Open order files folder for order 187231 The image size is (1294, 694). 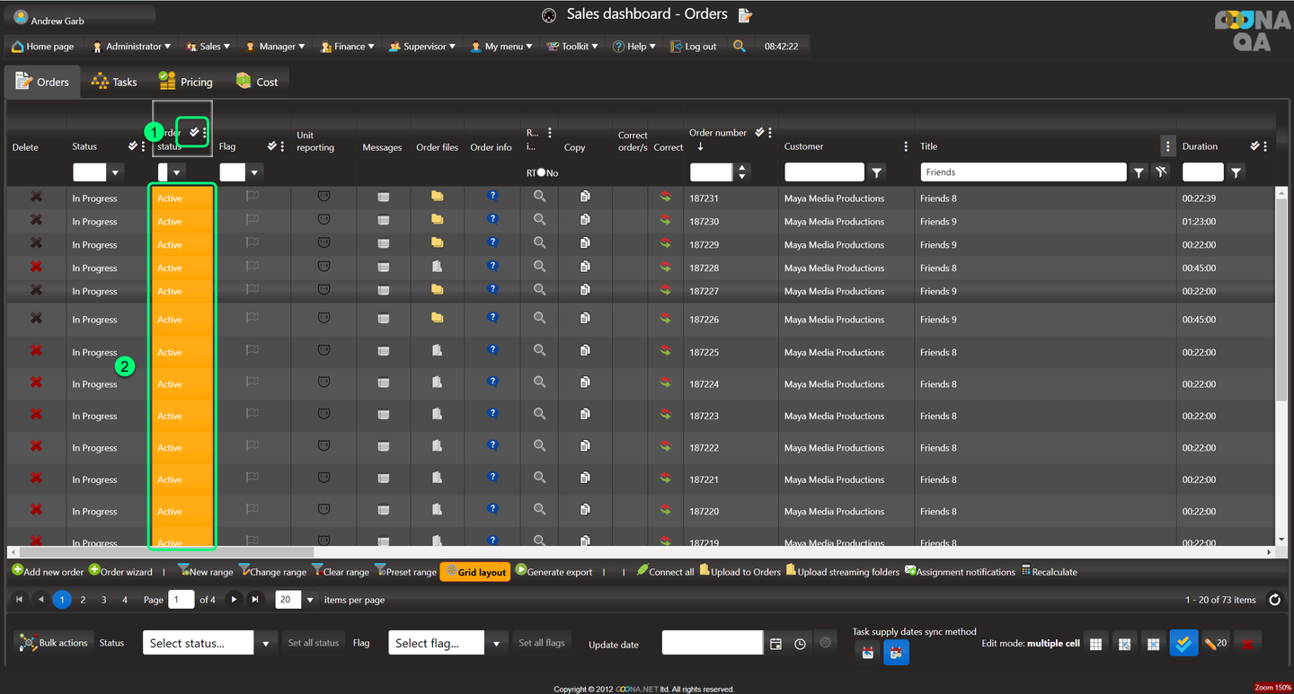(x=437, y=197)
